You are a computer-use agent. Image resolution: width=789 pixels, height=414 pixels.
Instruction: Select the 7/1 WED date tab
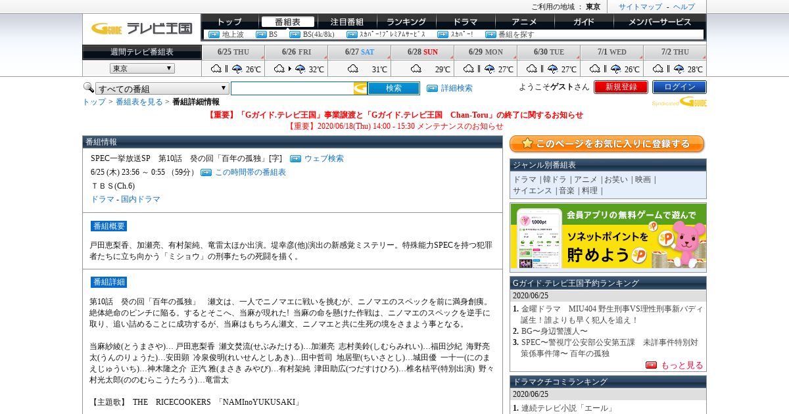pyautogui.click(x=612, y=52)
